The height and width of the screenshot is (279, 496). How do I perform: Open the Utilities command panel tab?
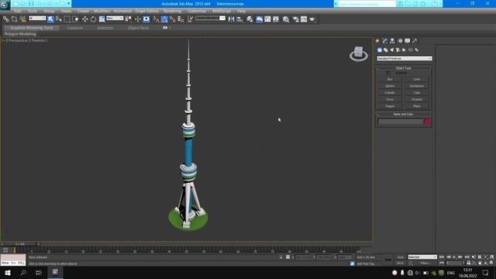pyautogui.click(x=415, y=41)
